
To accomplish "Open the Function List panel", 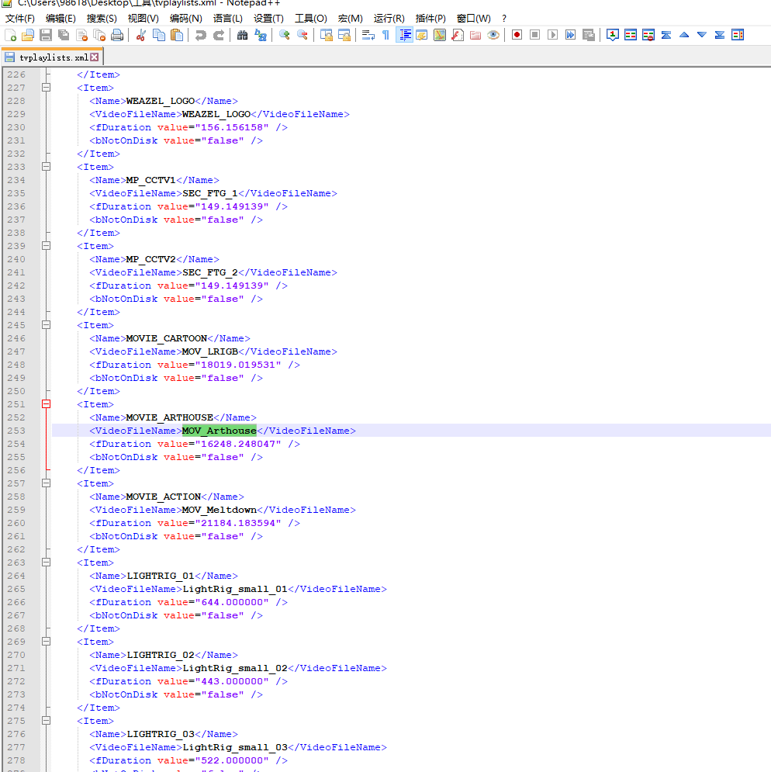I will point(458,35).
